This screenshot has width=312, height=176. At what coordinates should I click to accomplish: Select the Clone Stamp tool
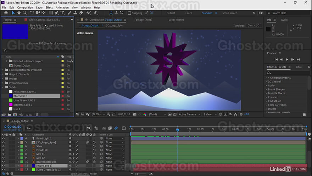pos(75,13)
